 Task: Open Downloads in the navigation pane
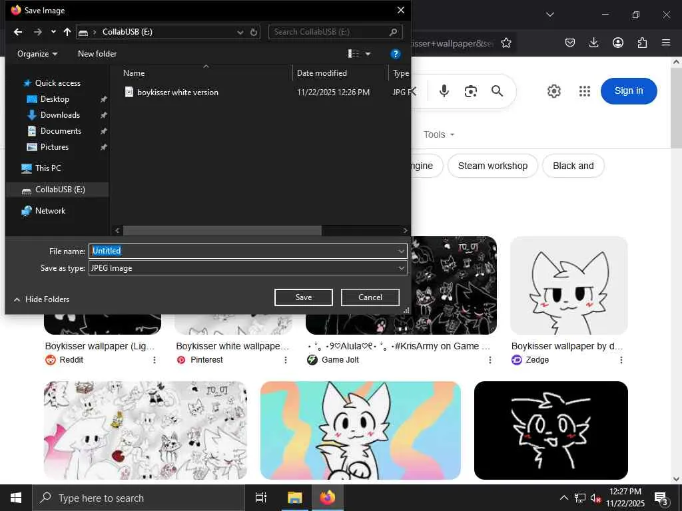click(60, 115)
